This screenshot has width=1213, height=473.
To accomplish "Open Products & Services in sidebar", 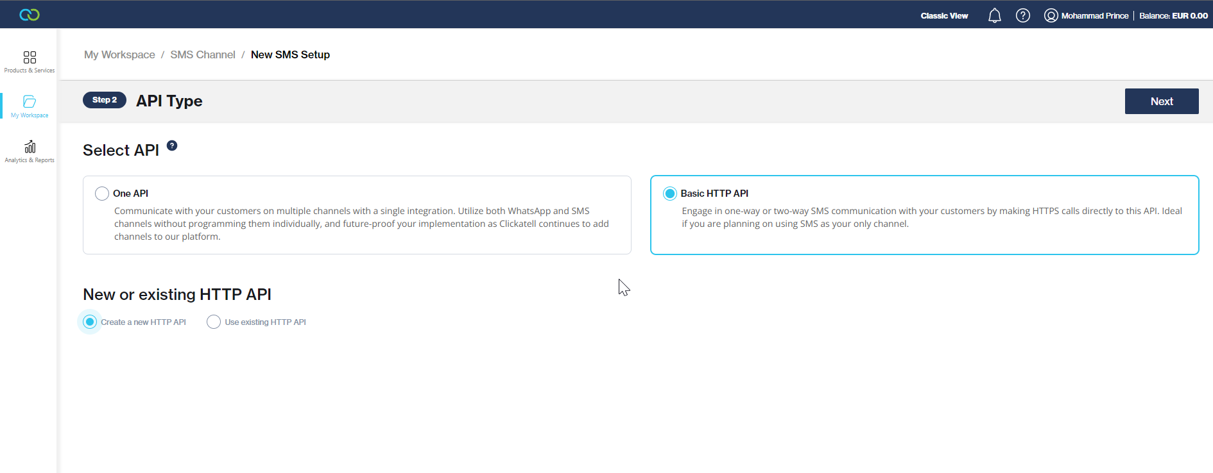I will click(x=30, y=62).
